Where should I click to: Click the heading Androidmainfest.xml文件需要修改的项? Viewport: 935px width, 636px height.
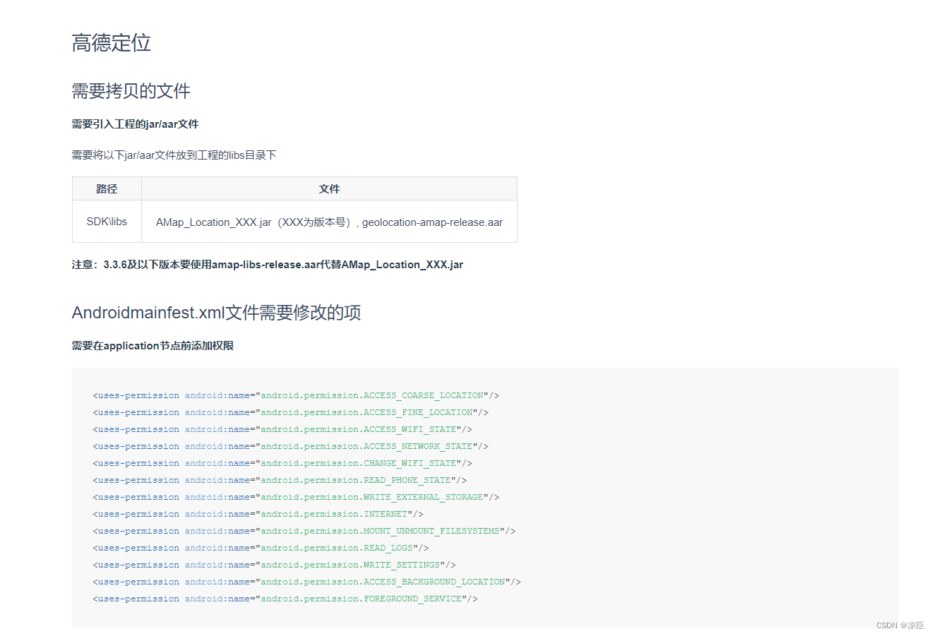point(216,313)
